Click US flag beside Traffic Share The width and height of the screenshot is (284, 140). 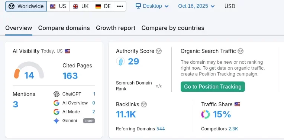point(237,104)
